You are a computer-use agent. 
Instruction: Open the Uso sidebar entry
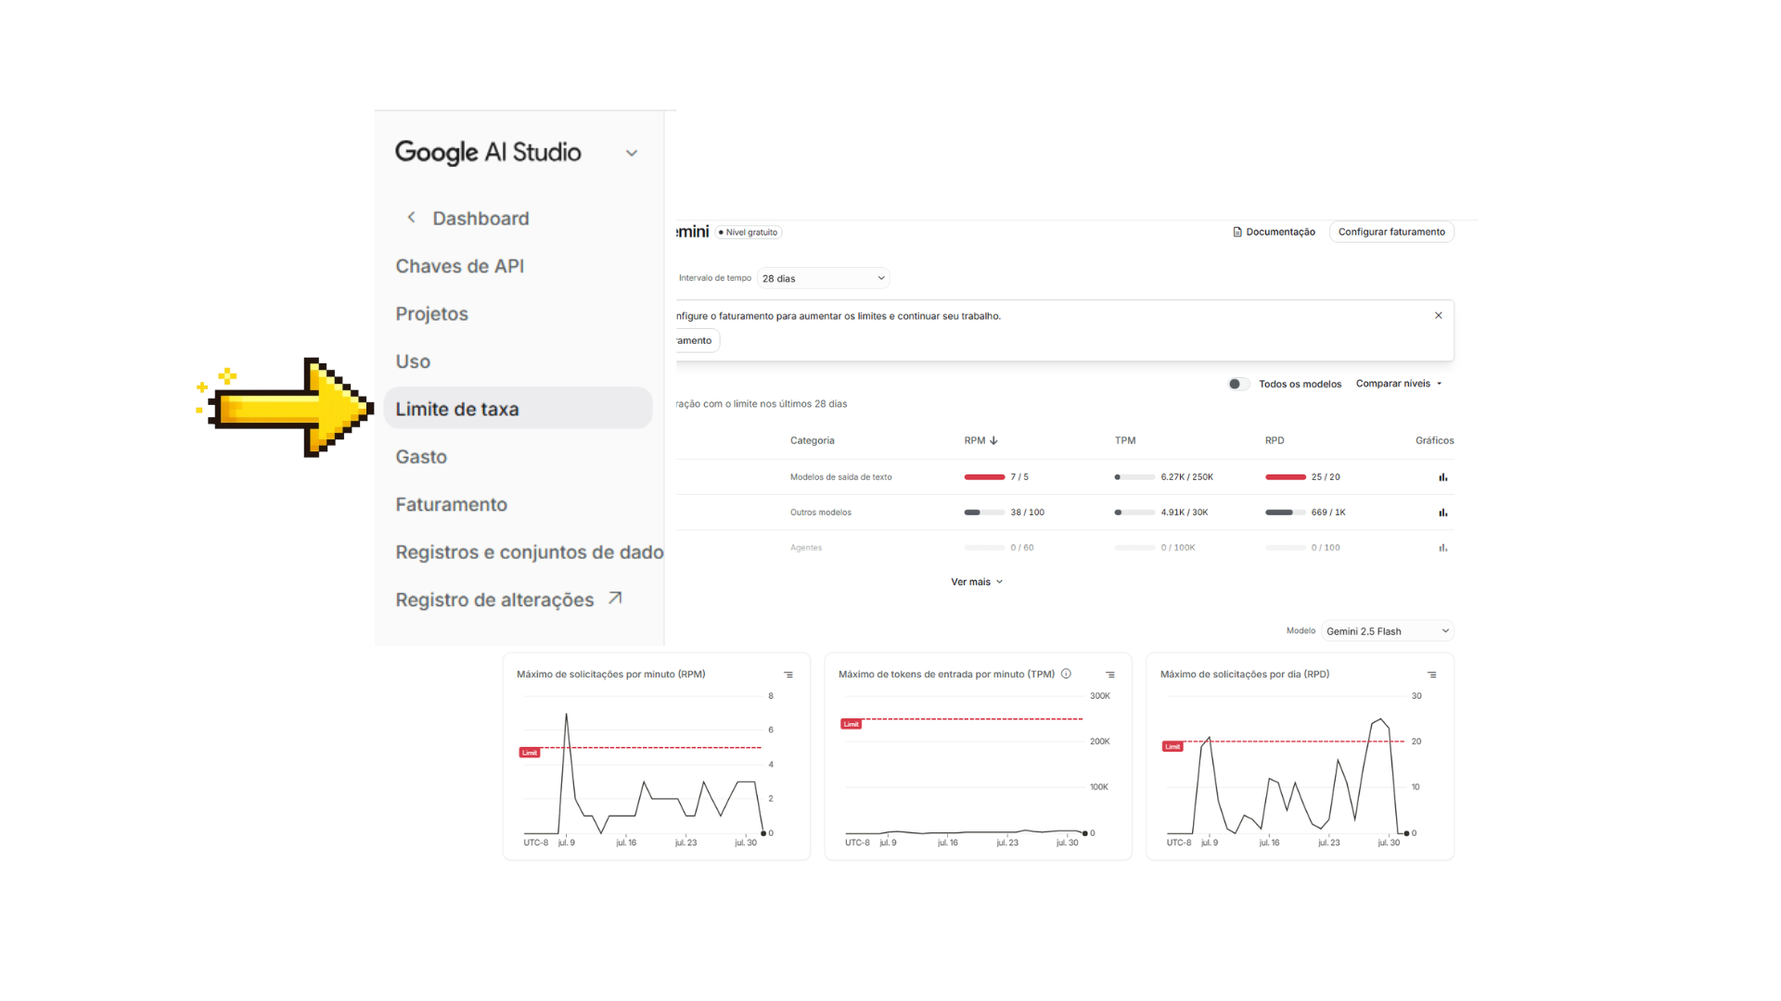tap(413, 361)
